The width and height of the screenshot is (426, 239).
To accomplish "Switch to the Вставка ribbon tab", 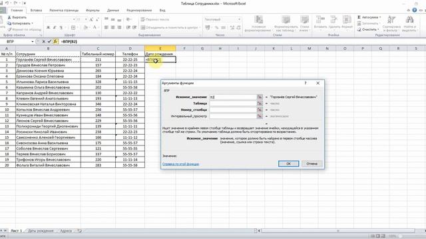I will click(36, 11).
